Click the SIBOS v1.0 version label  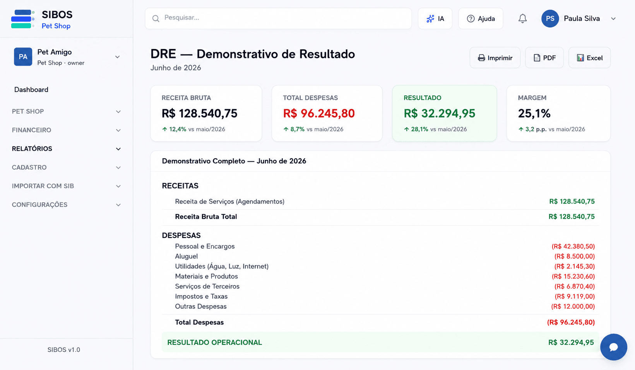tap(64, 350)
